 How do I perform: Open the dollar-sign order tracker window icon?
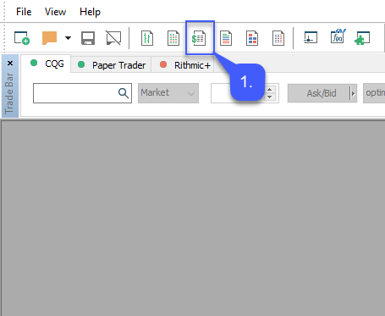pyautogui.click(x=199, y=38)
